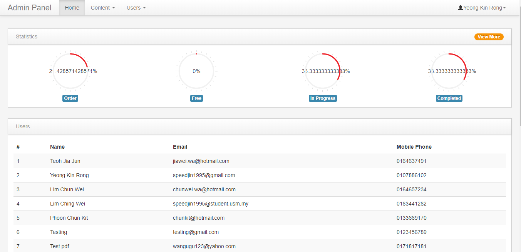
Task: Expand the Users dropdown in navbar
Action: point(136,8)
